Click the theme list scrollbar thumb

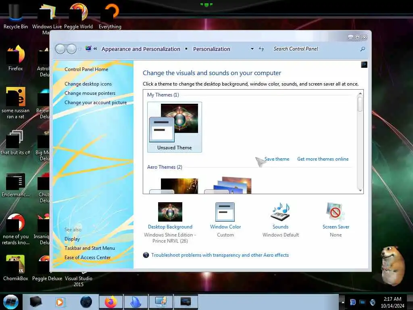(x=360, y=104)
